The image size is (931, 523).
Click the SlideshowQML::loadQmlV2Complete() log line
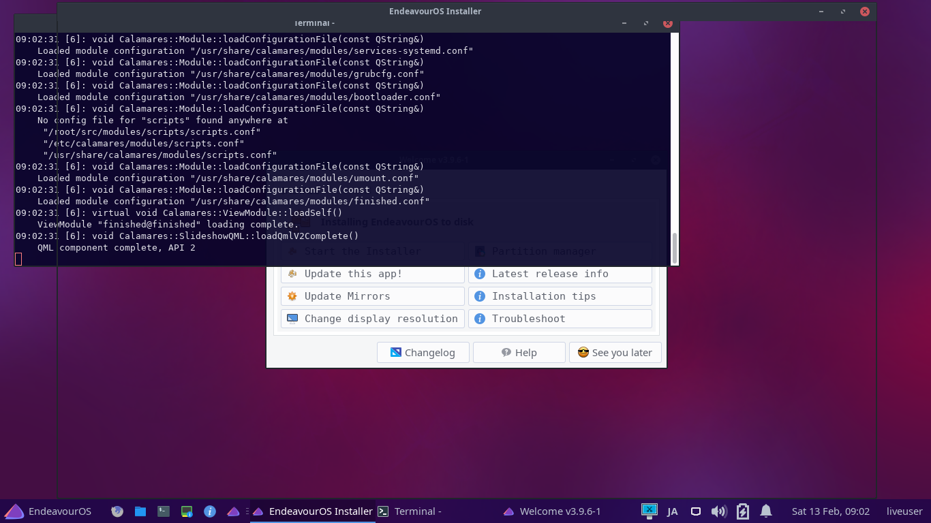pos(187,236)
